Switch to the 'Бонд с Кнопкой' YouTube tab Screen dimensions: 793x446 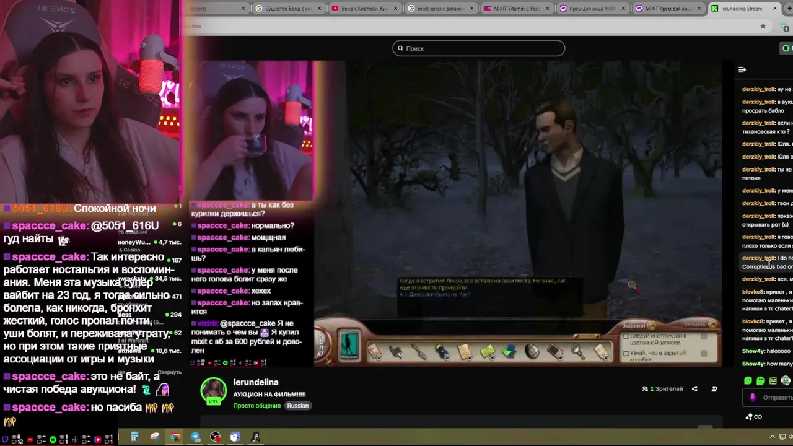[364, 9]
